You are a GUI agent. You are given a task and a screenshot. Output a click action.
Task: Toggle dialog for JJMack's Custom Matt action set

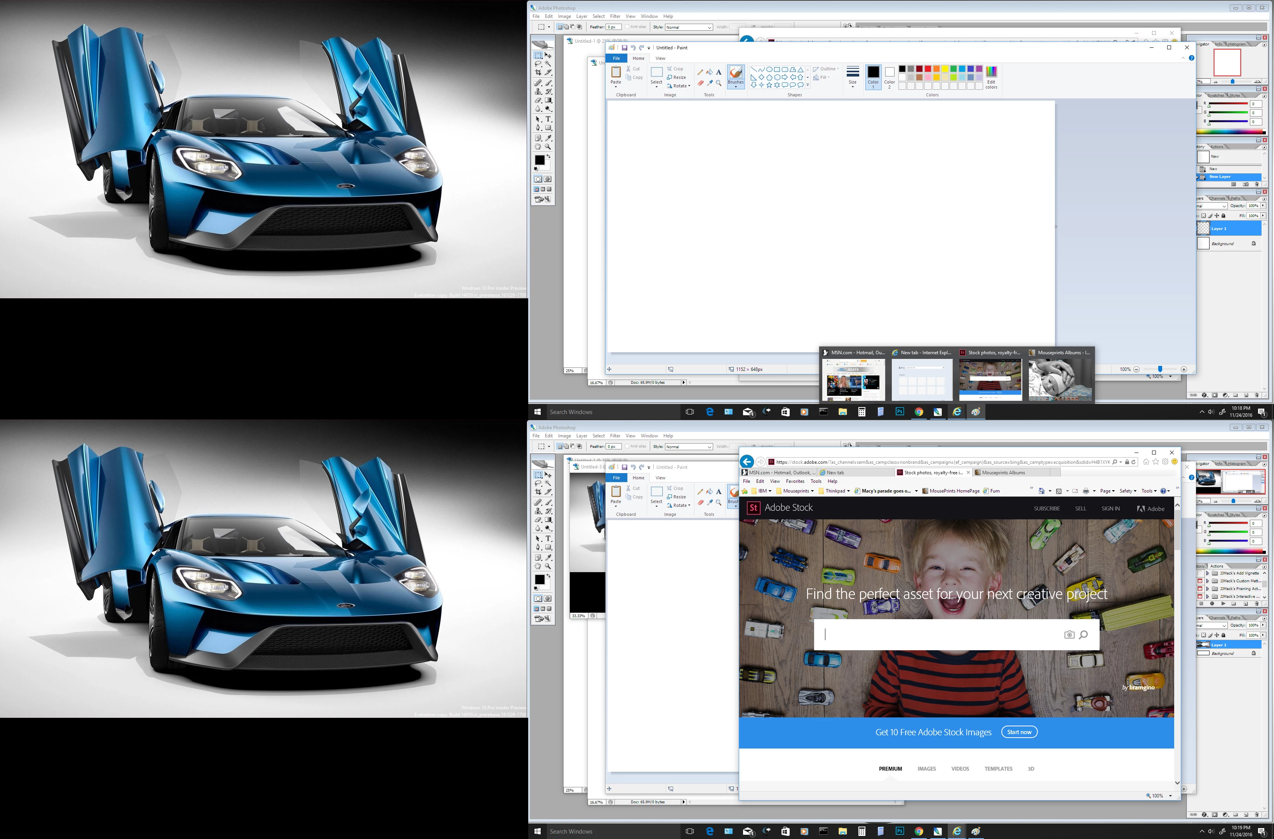click(1200, 581)
